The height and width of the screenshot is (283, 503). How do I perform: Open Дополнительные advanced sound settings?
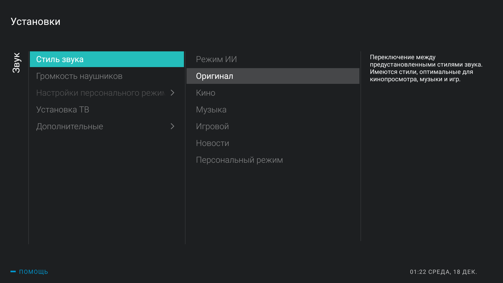tap(70, 126)
